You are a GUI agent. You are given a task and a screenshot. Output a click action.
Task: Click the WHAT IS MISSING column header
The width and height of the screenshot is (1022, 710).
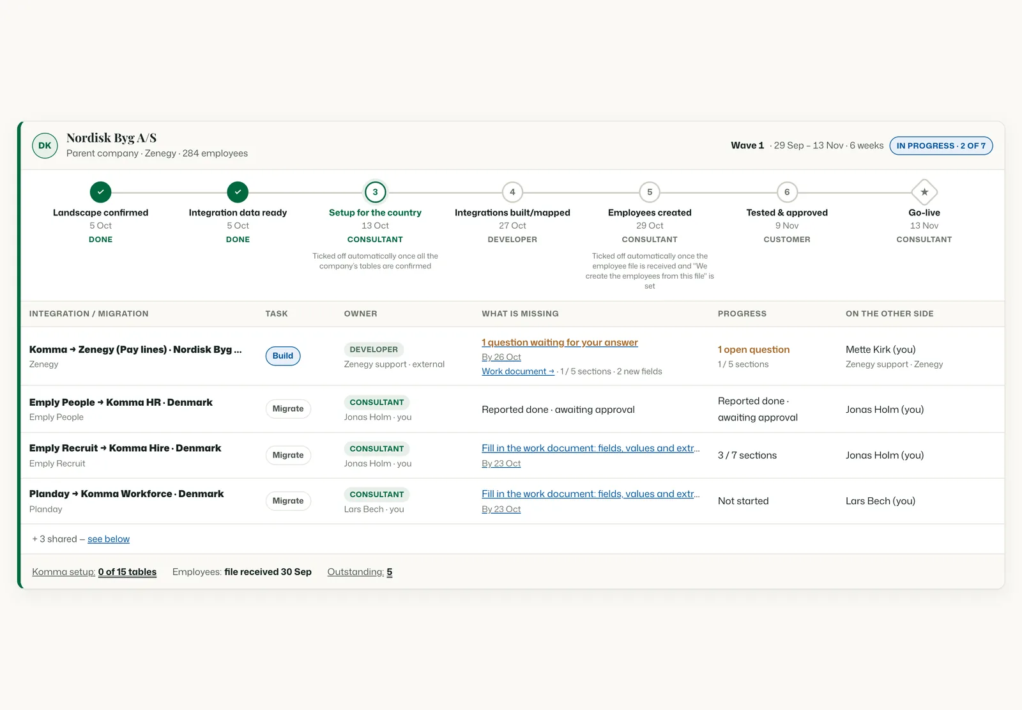520,314
